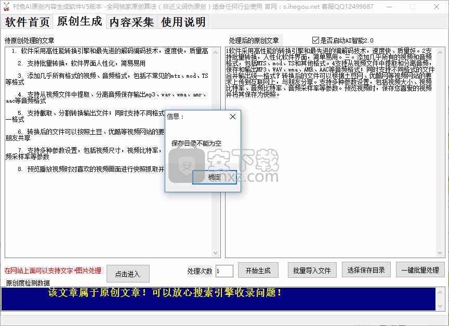Screen dimensions: 449x326
Task: Click up arrow of 原创度检测数据 scrollbar
Action: coord(440,292)
